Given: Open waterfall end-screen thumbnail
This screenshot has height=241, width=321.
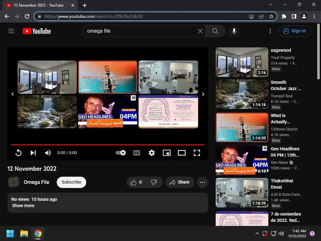Looking at the screenshot, I should point(47,112).
